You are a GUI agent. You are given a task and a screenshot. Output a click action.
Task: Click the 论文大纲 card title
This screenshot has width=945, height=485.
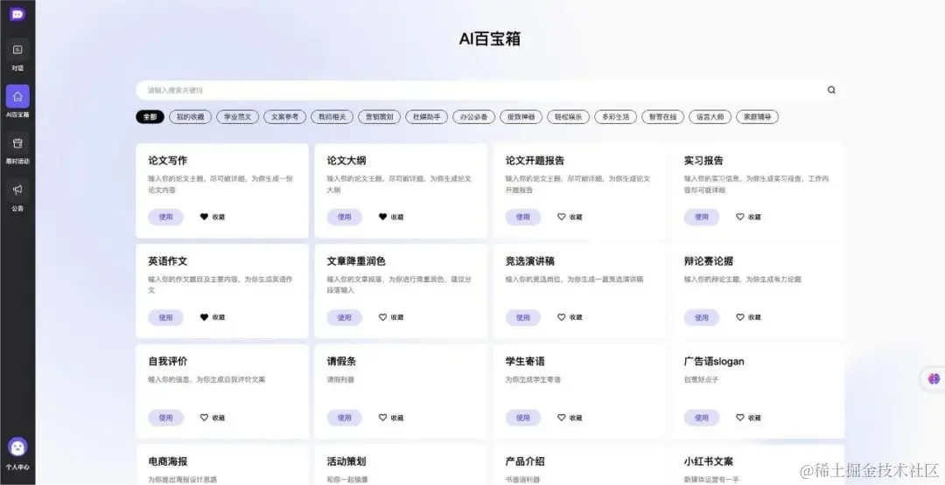pyautogui.click(x=346, y=161)
